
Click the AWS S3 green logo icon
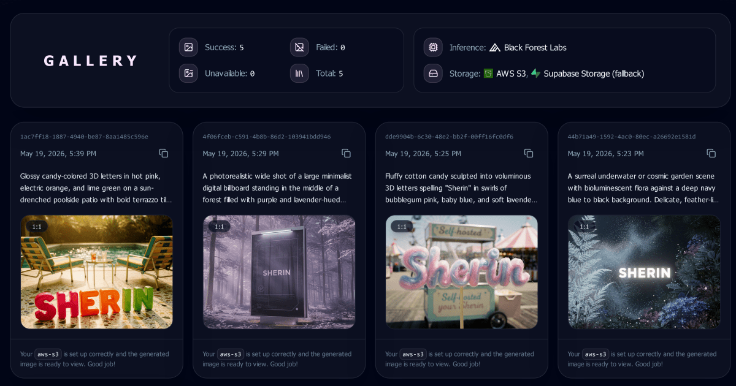tap(488, 74)
